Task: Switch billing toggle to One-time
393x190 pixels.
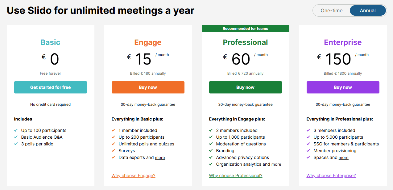Action: (x=331, y=10)
